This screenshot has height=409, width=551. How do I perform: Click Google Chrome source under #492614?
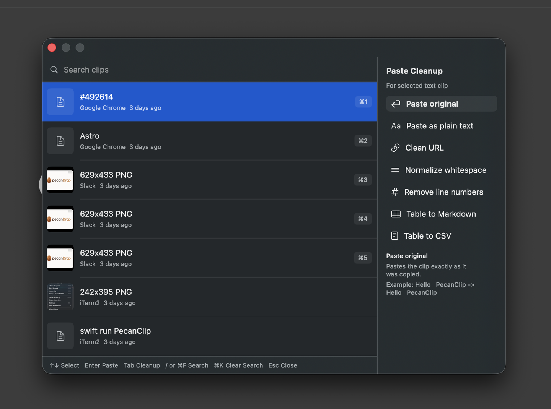click(x=103, y=108)
